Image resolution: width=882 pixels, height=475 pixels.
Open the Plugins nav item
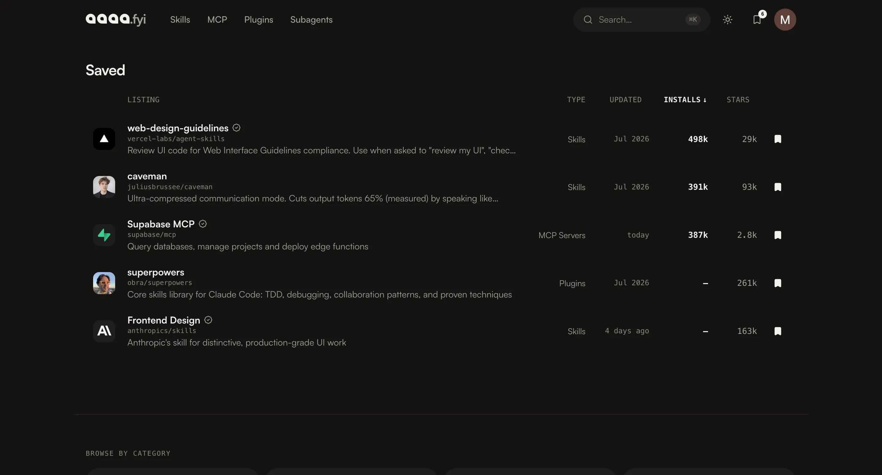[x=258, y=20]
